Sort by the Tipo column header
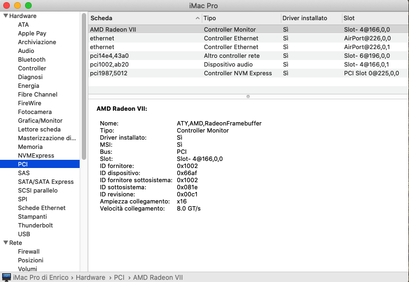409x282 pixels. pos(241,18)
